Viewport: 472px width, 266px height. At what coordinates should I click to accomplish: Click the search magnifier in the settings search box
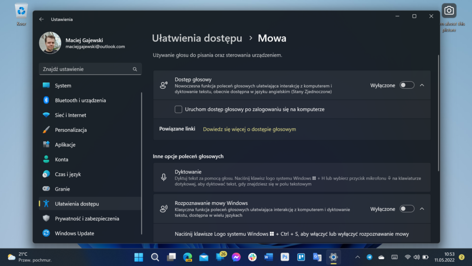(x=135, y=69)
